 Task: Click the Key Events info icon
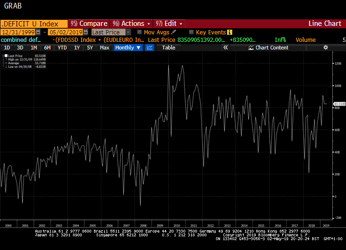229,32
